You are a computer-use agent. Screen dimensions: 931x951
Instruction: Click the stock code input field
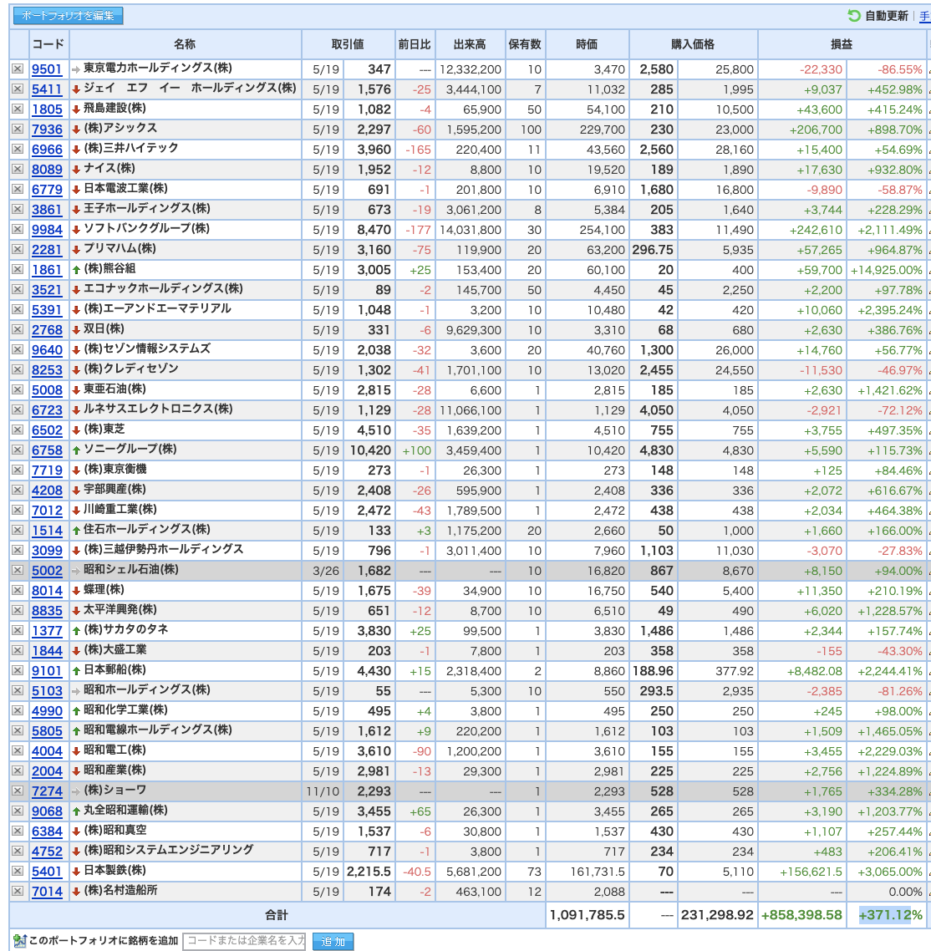(244, 941)
